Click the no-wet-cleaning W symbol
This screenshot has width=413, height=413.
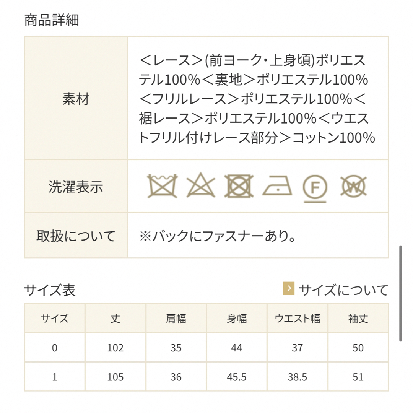(x=353, y=186)
